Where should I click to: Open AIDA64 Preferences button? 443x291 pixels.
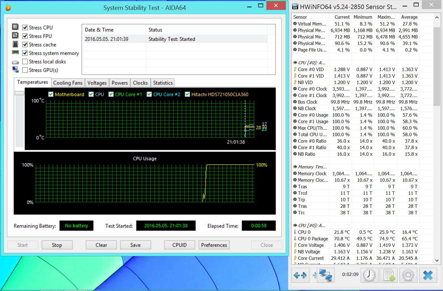click(214, 245)
